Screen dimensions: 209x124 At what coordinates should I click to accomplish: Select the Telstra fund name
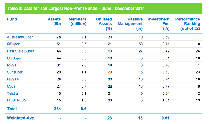pos(13,93)
